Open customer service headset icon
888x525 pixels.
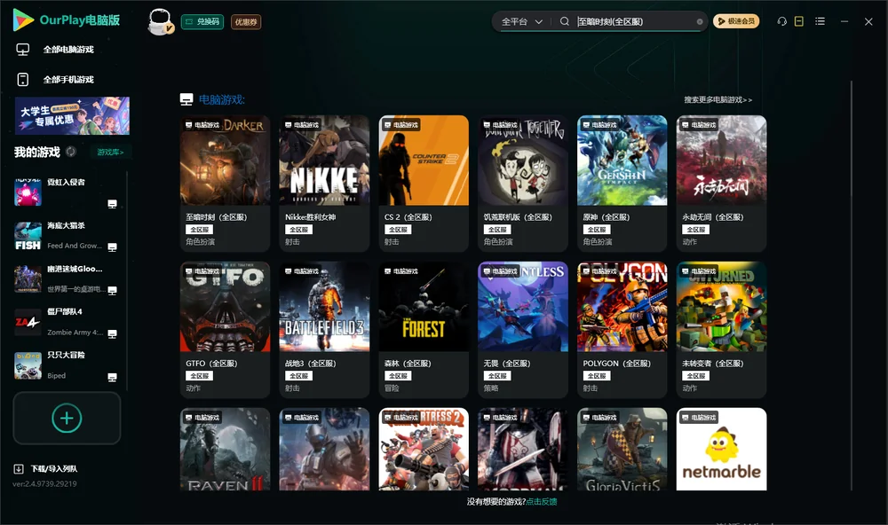tap(781, 21)
